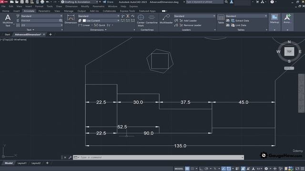Image resolution: width=305 pixels, height=171 pixels.
Task: Click the Share button
Action: 108,2
